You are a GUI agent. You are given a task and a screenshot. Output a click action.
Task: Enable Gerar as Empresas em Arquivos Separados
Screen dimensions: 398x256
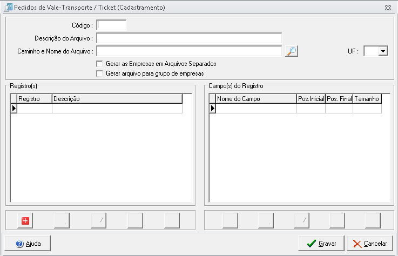[x=99, y=64]
